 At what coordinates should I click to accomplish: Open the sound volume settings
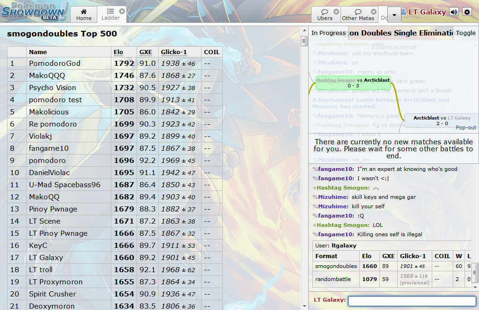click(454, 12)
